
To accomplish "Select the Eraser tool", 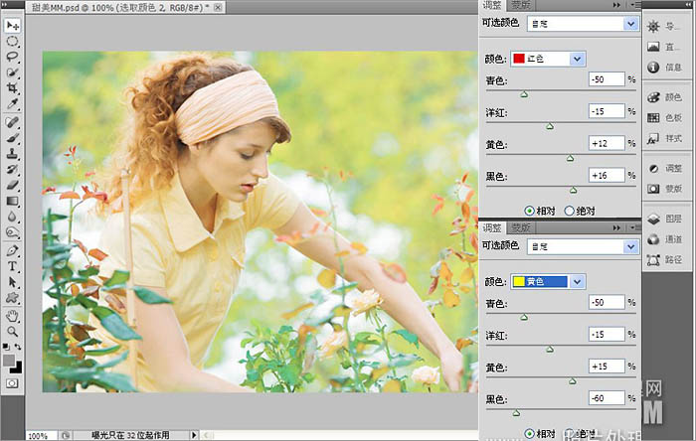I will coord(12,186).
